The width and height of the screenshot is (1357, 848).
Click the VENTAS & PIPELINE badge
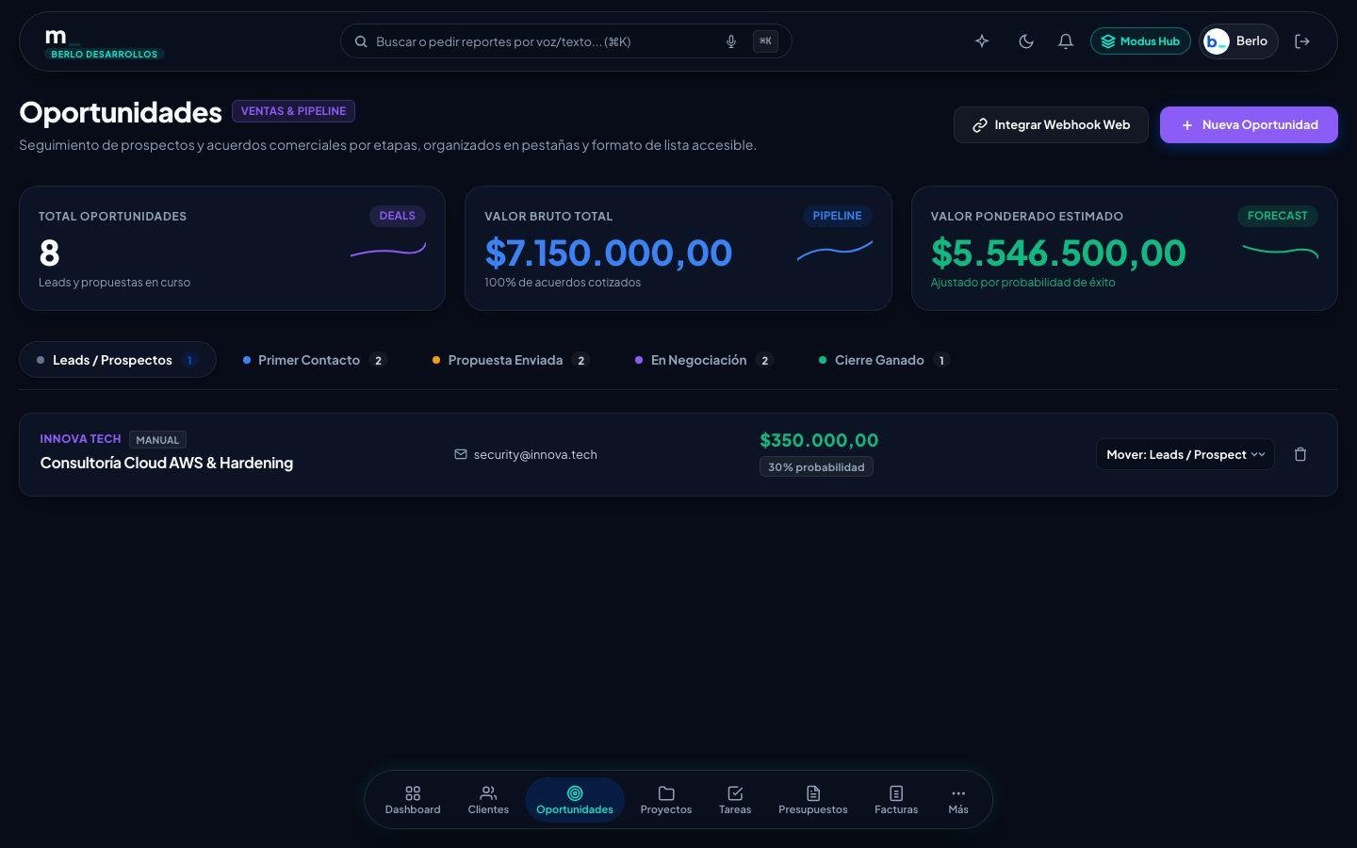293,111
